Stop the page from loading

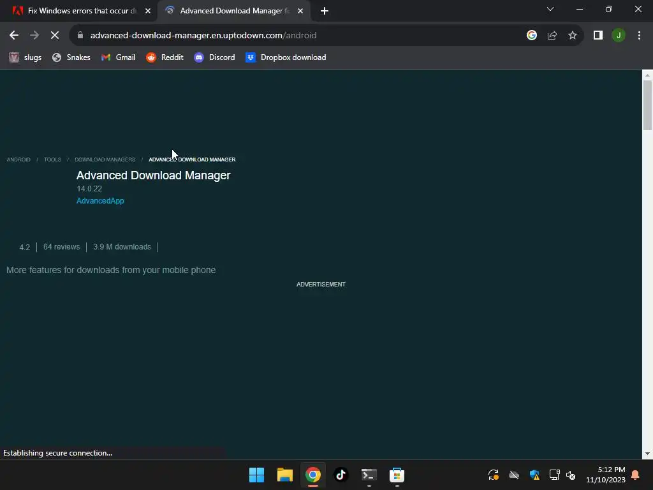pos(55,36)
